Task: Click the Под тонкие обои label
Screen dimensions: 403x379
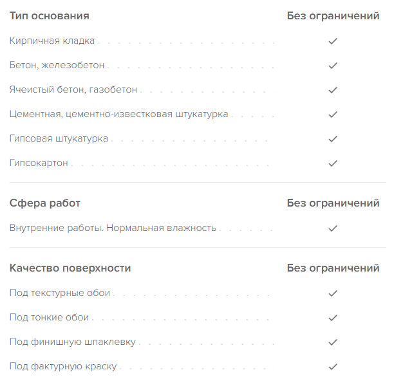Action: (x=49, y=318)
